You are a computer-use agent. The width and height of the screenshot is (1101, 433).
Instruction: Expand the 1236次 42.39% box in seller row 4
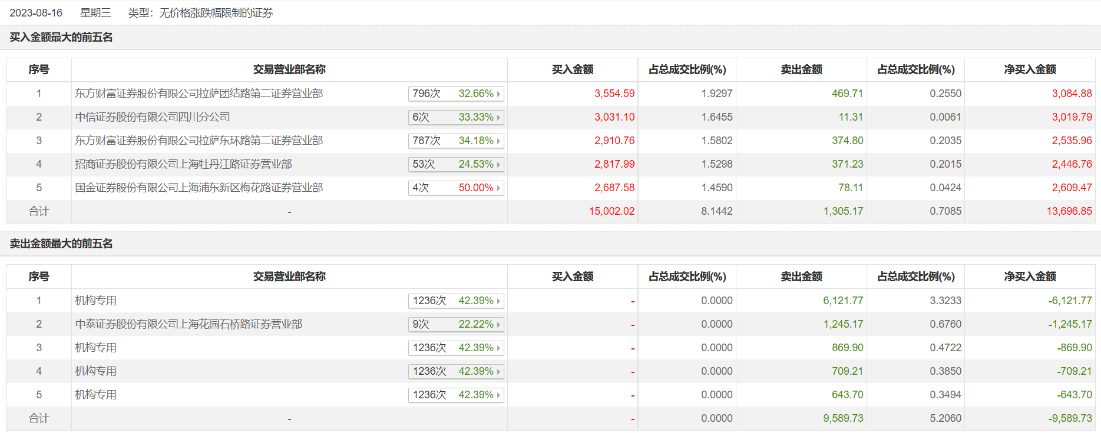(455, 371)
